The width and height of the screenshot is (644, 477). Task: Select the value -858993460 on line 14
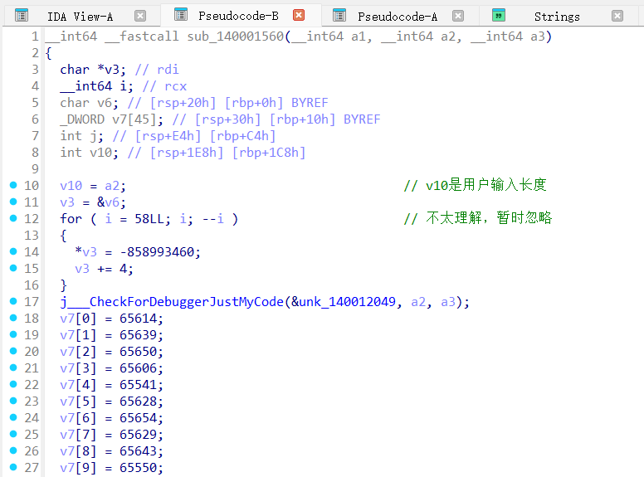pyautogui.click(x=157, y=252)
